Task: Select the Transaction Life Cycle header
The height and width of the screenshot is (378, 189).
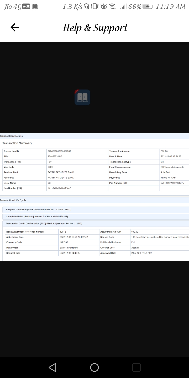Action: [x=13, y=200]
